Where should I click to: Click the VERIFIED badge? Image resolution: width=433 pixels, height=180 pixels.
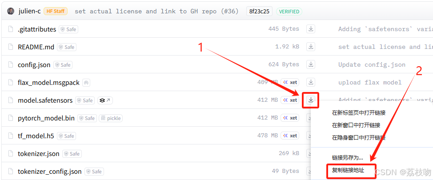[289, 12]
